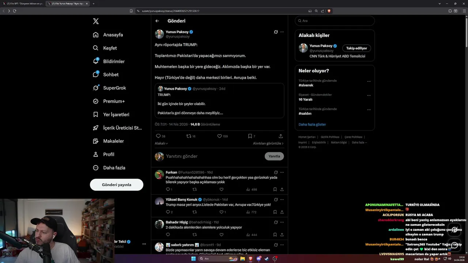
Task: Share Yüksel Barış Konuk's reply
Action: point(282,212)
